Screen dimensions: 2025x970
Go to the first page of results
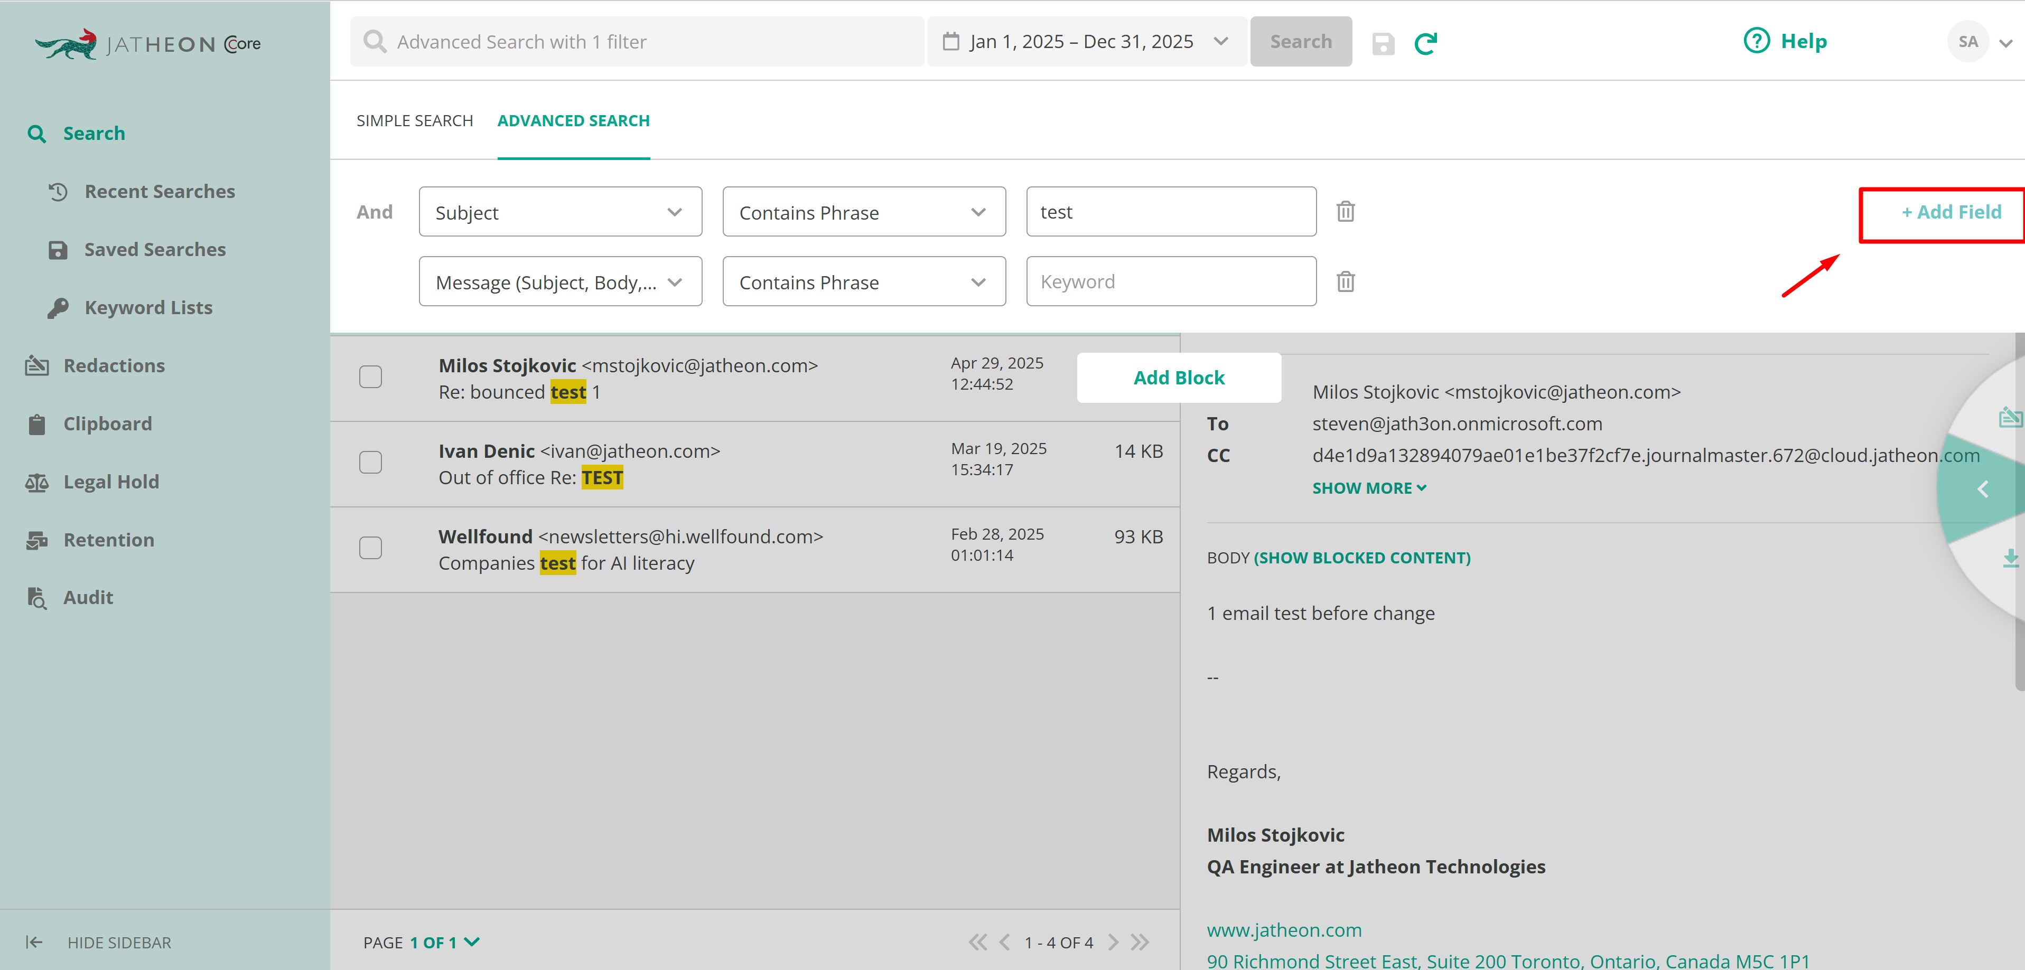tap(977, 941)
